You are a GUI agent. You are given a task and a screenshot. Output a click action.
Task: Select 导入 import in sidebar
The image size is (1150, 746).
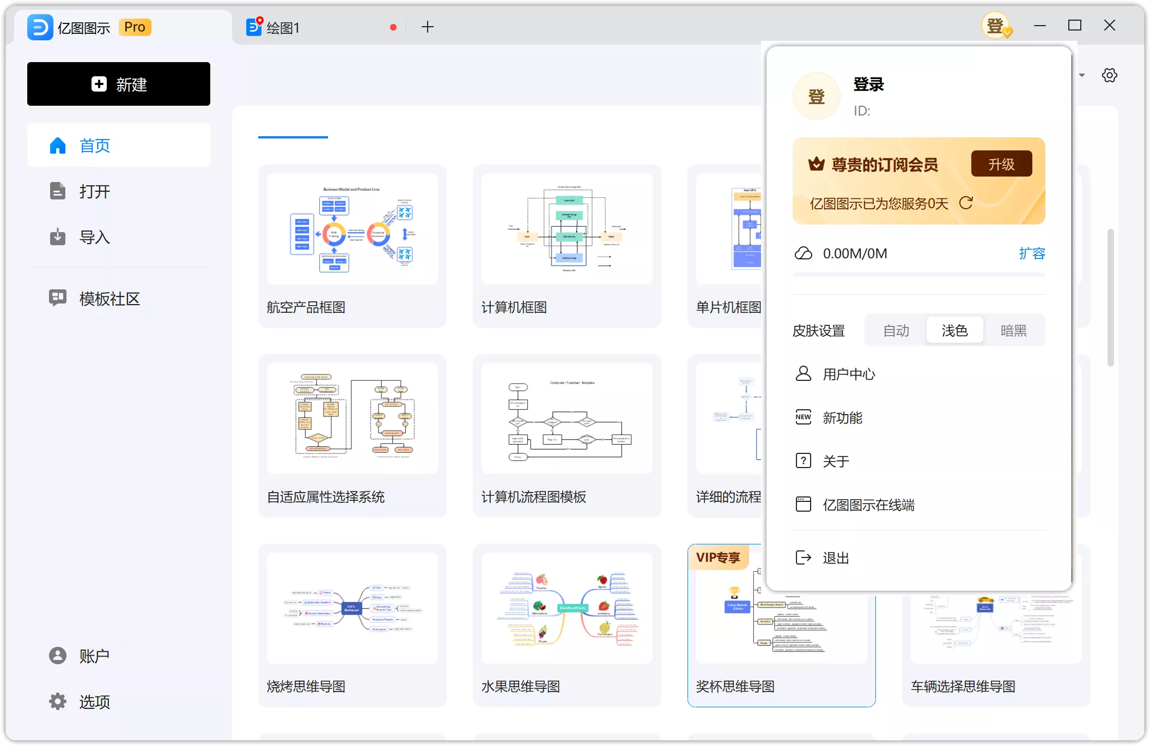(x=118, y=237)
